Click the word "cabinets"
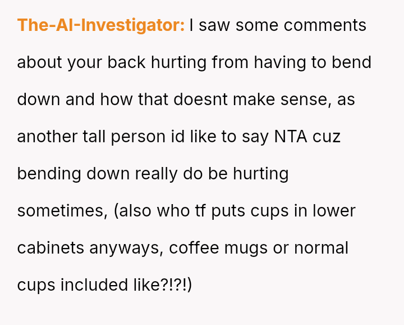Screen dimensions: 404x325 point(51,248)
